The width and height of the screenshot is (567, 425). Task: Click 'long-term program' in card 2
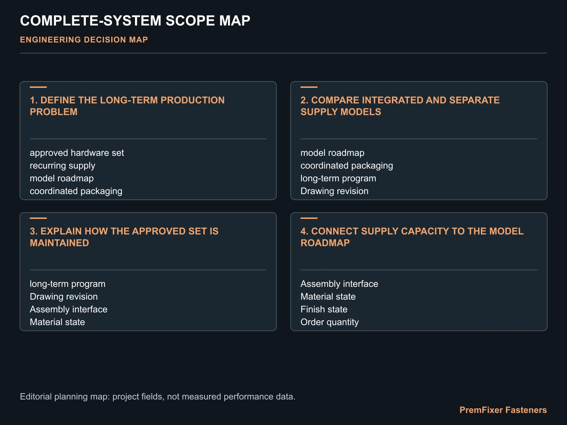338,178
